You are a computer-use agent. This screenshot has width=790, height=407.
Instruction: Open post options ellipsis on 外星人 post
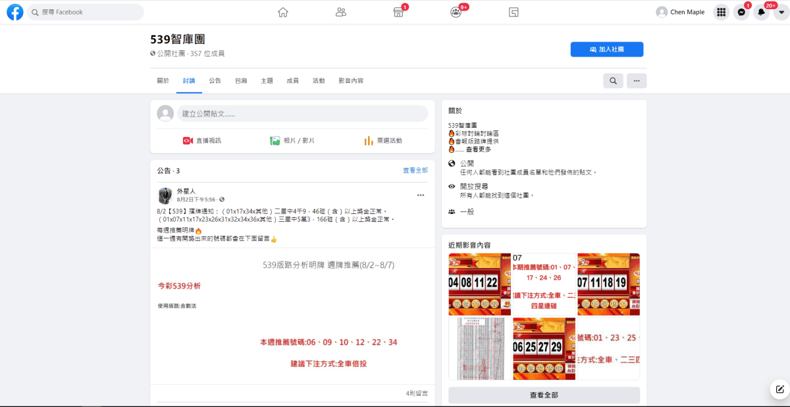421,195
